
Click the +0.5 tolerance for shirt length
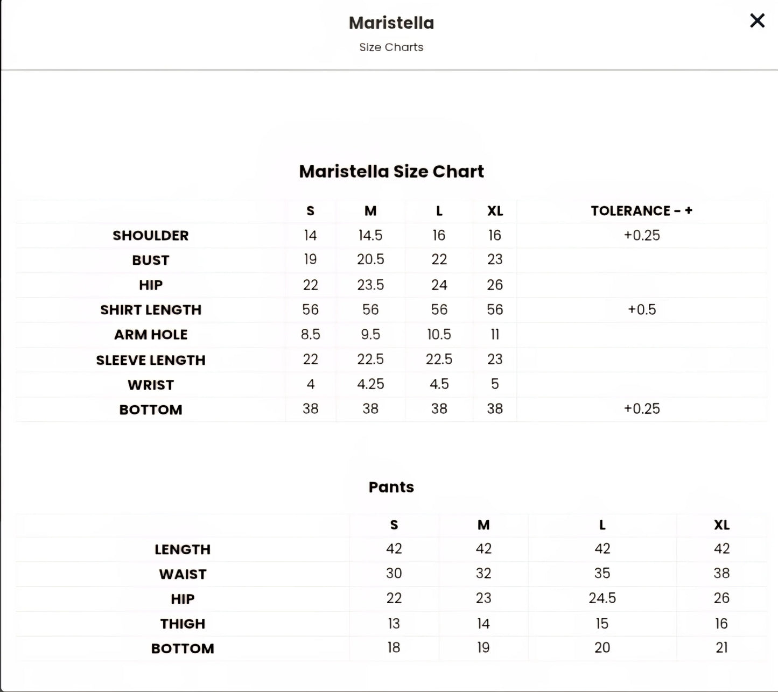tap(642, 309)
